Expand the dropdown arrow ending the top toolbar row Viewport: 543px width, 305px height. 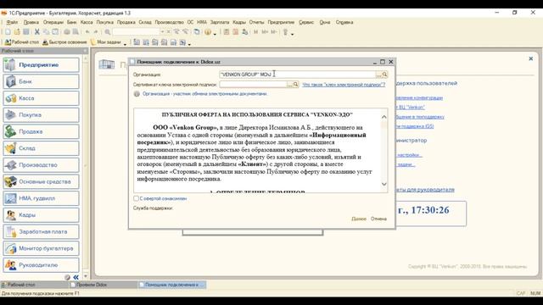pos(293,34)
